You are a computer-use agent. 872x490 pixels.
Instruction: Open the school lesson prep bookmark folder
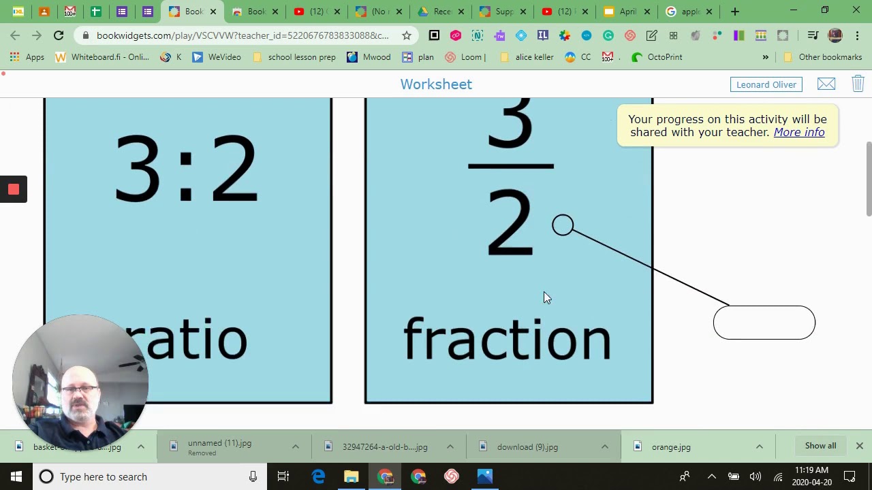[294, 57]
